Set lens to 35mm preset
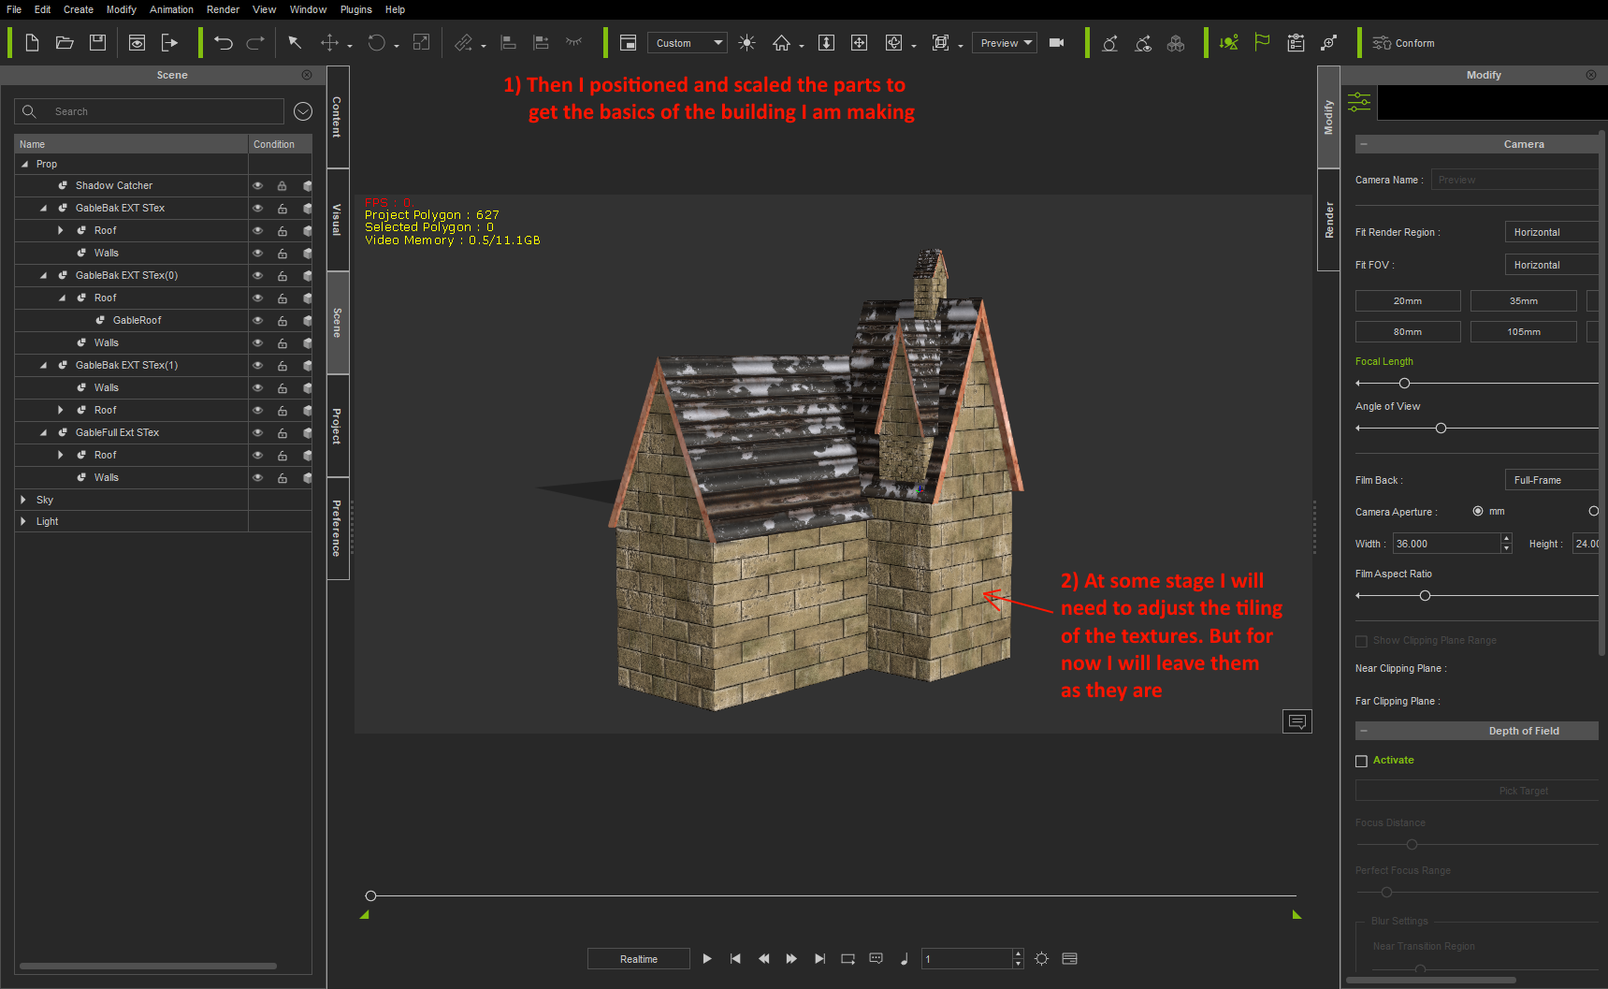The image size is (1608, 989). [x=1523, y=301]
